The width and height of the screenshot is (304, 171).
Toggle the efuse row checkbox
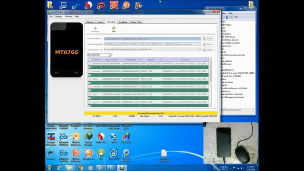pyautogui.click(x=90, y=79)
